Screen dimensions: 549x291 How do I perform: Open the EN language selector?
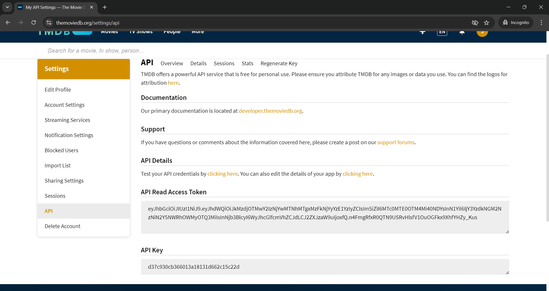pos(442,32)
